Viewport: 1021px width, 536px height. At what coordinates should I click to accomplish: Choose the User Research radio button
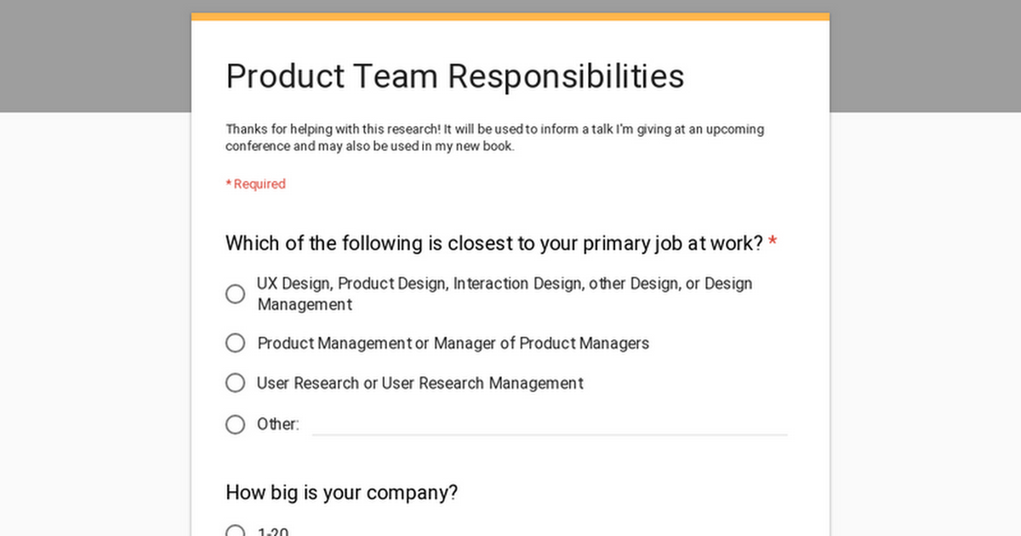pyautogui.click(x=235, y=383)
